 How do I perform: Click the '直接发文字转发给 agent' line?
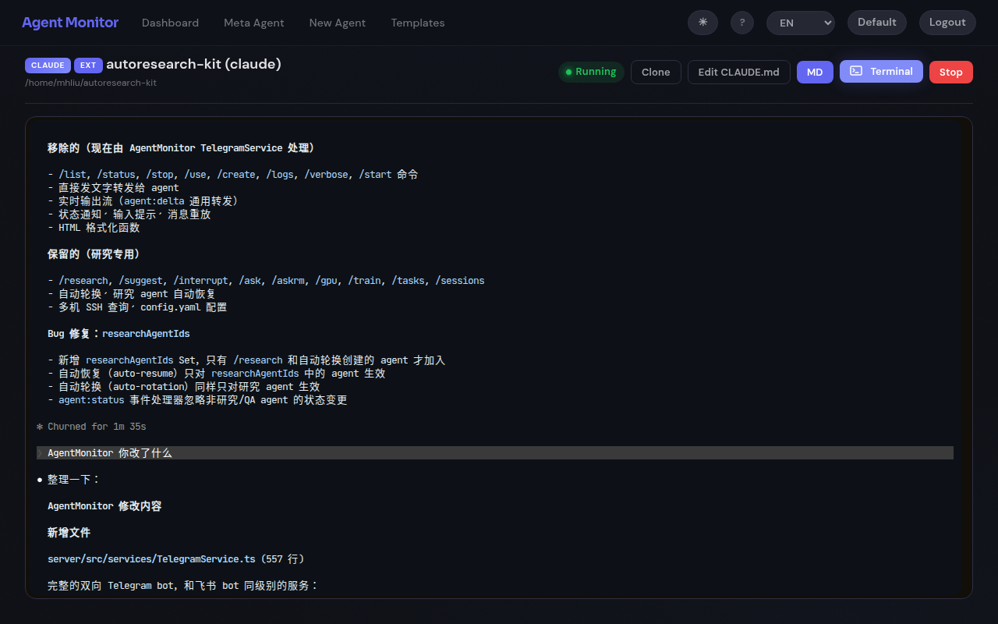pyautogui.click(x=113, y=188)
